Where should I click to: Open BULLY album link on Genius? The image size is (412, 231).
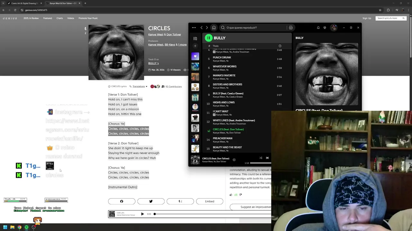pos(154,63)
